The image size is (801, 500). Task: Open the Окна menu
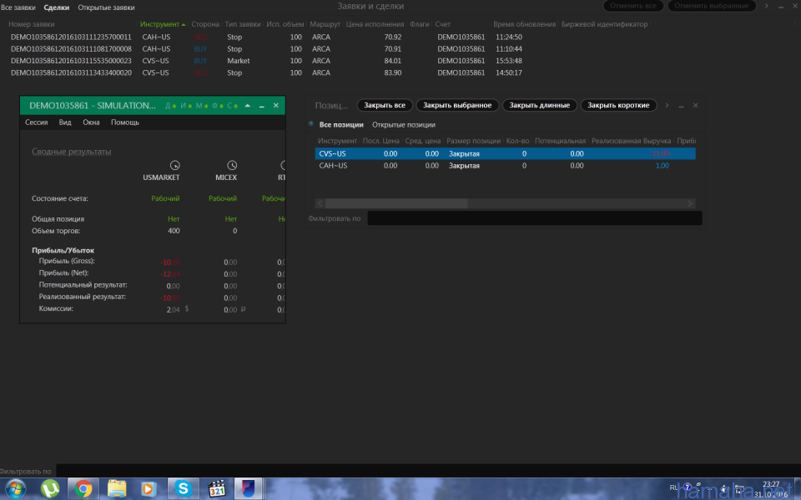tap(91, 122)
